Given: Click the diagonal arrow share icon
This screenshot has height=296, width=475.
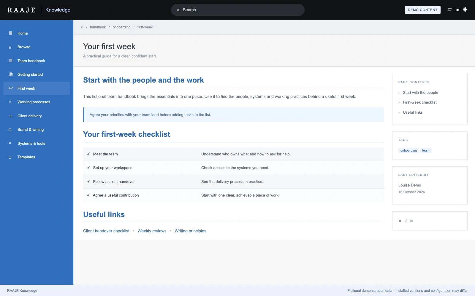Looking at the screenshot, I should (x=406, y=221).
